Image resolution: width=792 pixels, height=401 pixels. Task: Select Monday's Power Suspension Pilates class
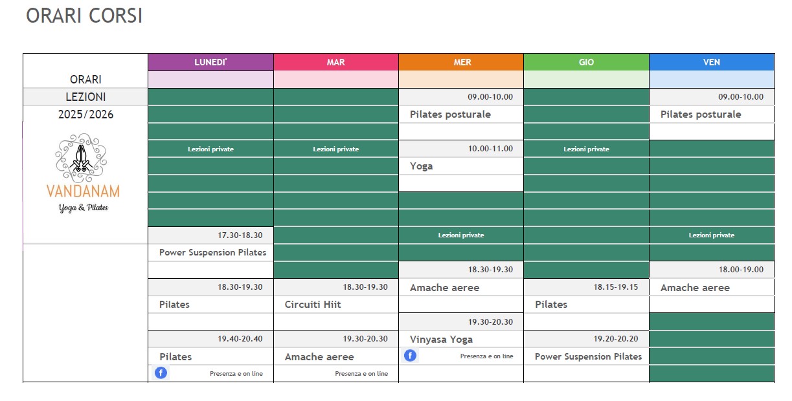(x=212, y=253)
